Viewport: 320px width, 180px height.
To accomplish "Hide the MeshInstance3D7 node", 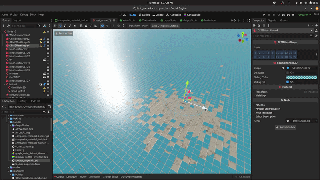I will (48, 81).
